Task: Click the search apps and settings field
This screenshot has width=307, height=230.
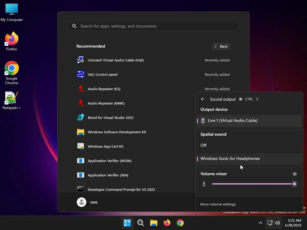Action: point(153,26)
